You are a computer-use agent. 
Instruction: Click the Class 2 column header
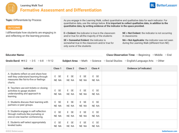coord(70,68)
